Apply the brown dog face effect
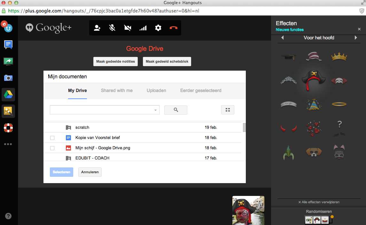This screenshot has width=366, height=225. click(314, 152)
